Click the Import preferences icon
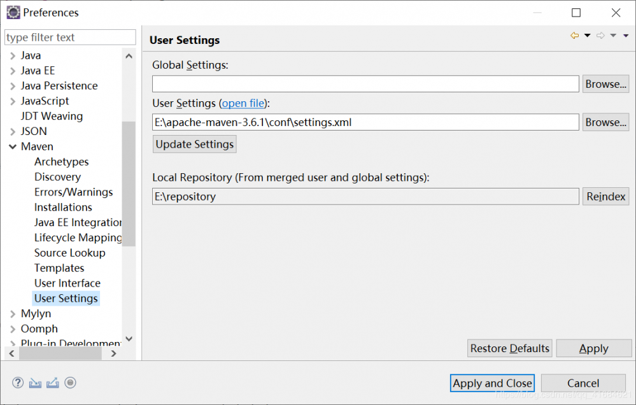This screenshot has height=405, width=636. pos(36,383)
